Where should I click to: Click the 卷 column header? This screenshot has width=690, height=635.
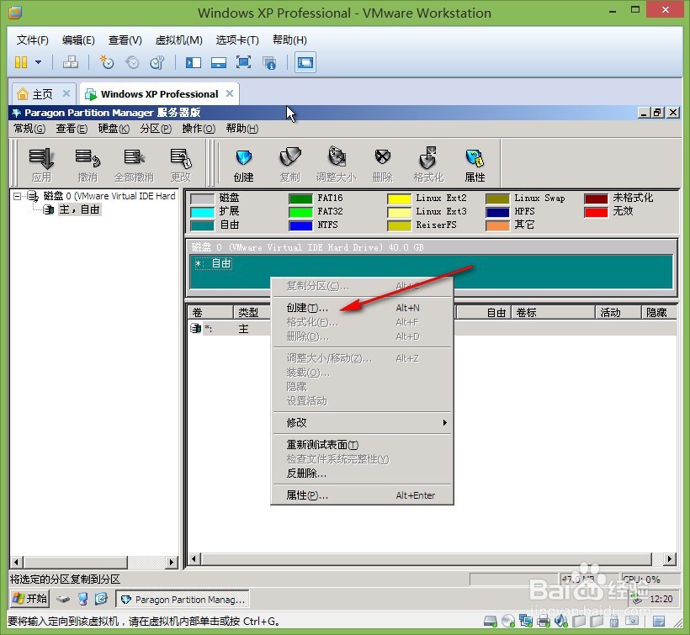tap(210, 312)
